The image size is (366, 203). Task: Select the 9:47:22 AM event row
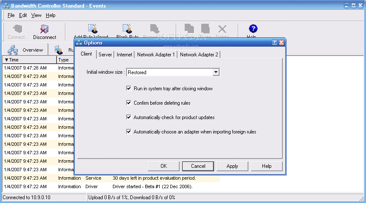[111, 186]
